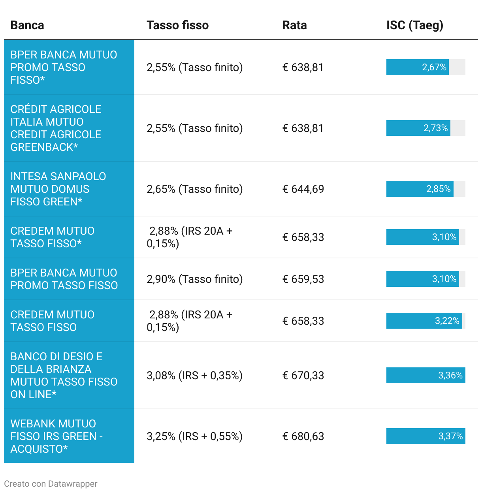Click the 2,85% ISC bar
Image resolution: width=482 pixels, height=493 pixels.
point(420,189)
